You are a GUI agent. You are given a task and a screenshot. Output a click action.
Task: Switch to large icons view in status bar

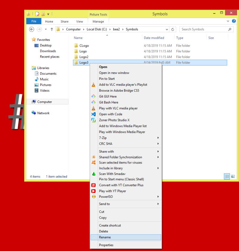(x=233, y=177)
